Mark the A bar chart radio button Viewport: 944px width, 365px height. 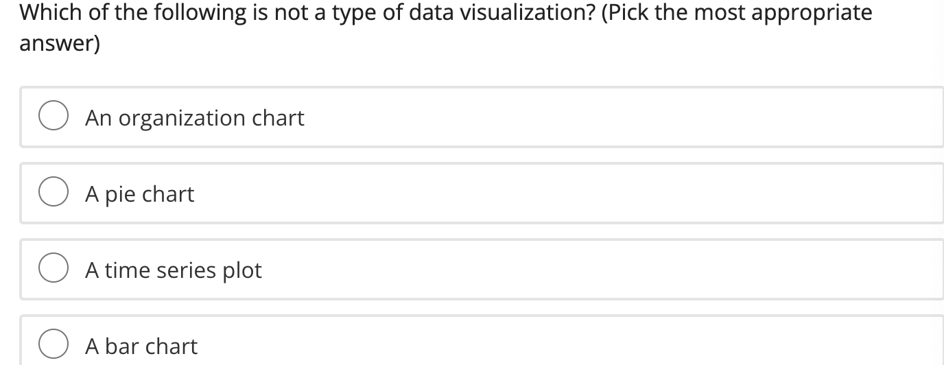click(x=53, y=345)
